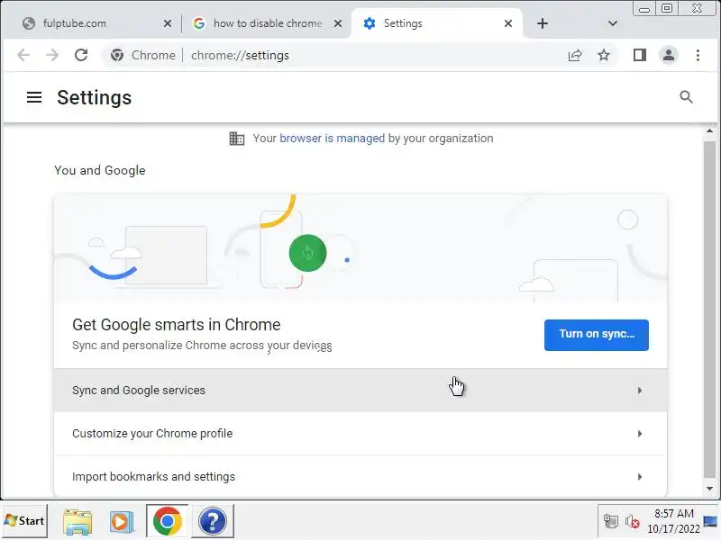Viewport: 721px width, 540px height.
Task: Open Customize your Chrome profile
Action: coord(360,434)
